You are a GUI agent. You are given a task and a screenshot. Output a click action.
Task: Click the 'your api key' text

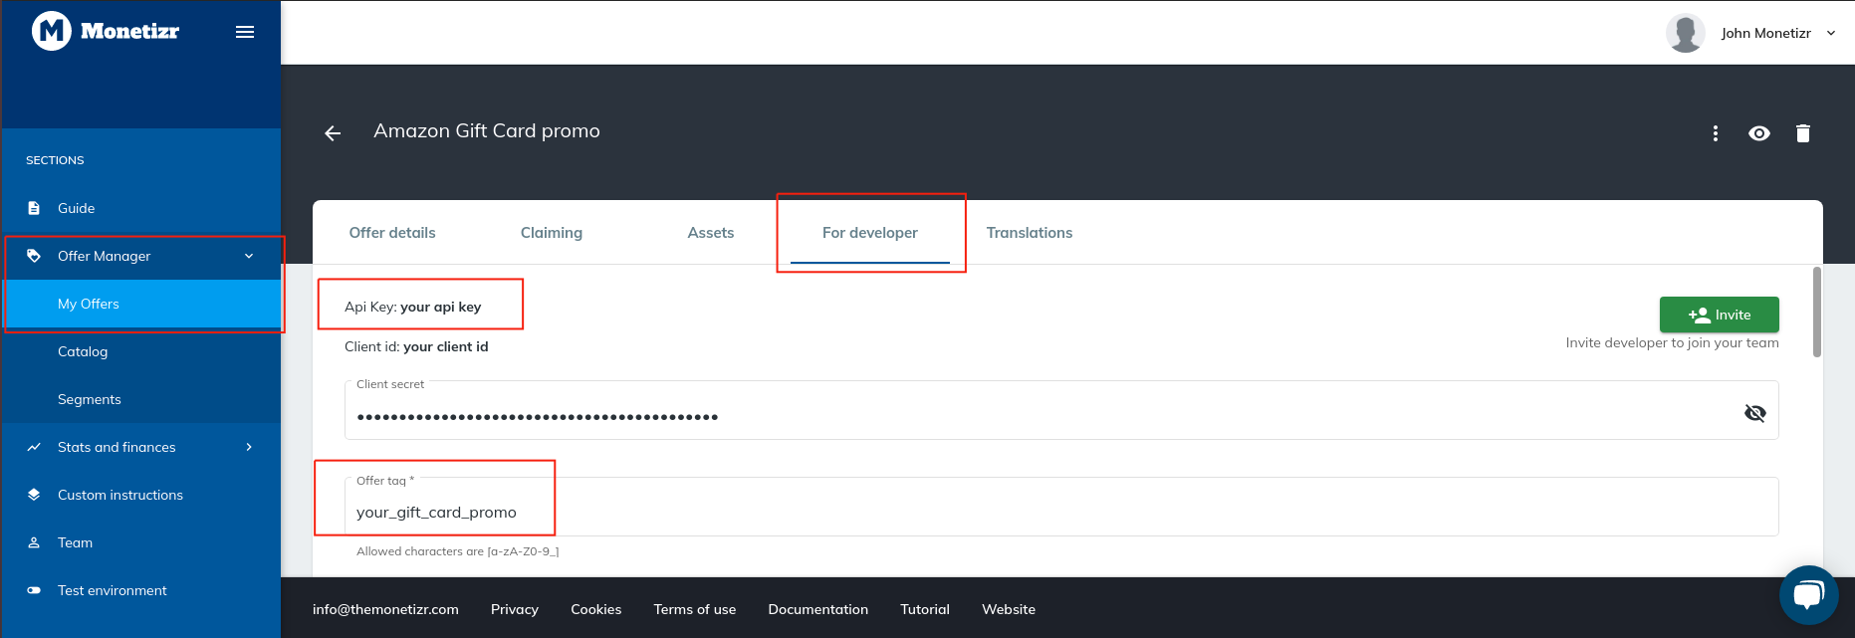click(440, 307)
